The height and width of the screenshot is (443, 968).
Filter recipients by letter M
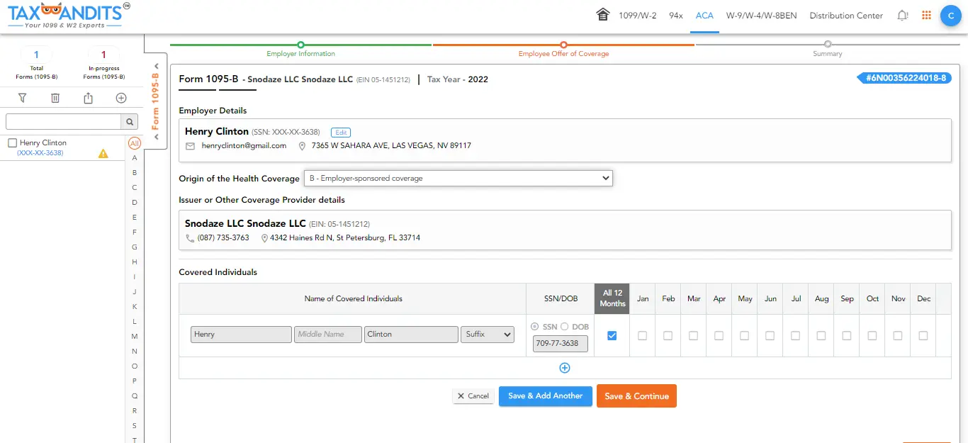tap(135, 337)
